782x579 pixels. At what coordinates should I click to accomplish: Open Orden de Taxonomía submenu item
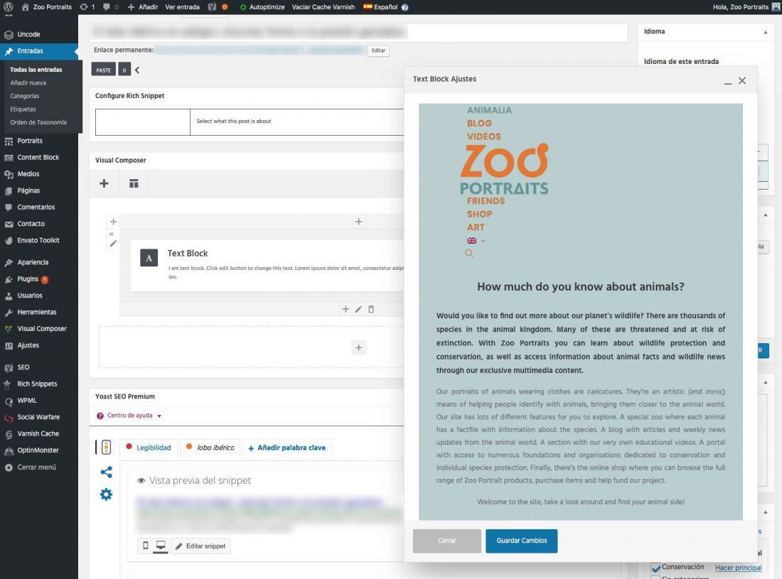(x=38, y=122)
